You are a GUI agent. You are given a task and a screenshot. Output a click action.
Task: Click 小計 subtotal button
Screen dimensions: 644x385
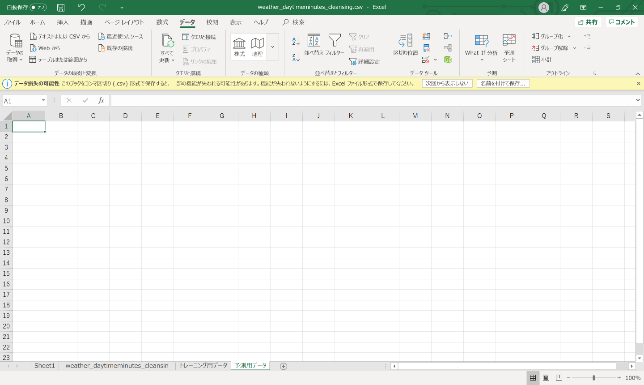tap(542, 60)
